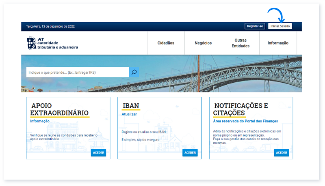
Task: Follow the Atualizar link under IBAN
Action: [x=129, y=114]
